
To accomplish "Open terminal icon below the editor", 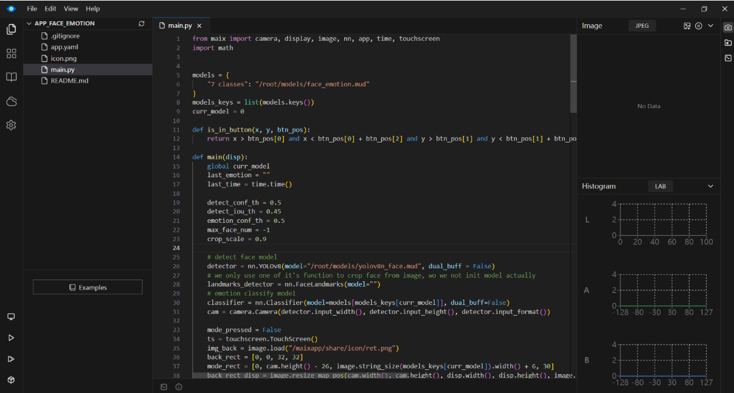I will pos(164,387).
